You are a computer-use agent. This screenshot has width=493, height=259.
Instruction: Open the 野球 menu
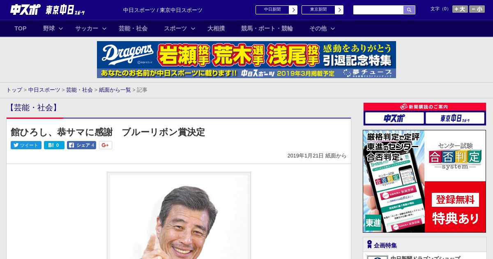click(49, 28)
